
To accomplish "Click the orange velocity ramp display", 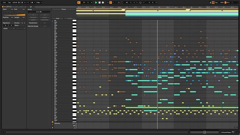I will pos(14,15).
